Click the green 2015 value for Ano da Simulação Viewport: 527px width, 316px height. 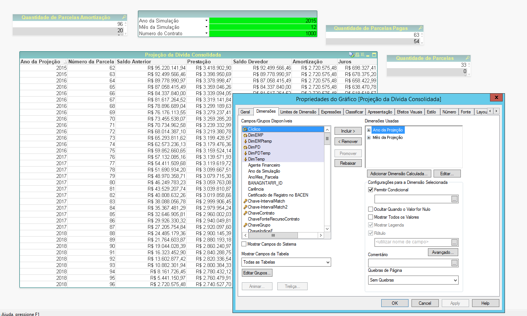click(x=263, y=21)
